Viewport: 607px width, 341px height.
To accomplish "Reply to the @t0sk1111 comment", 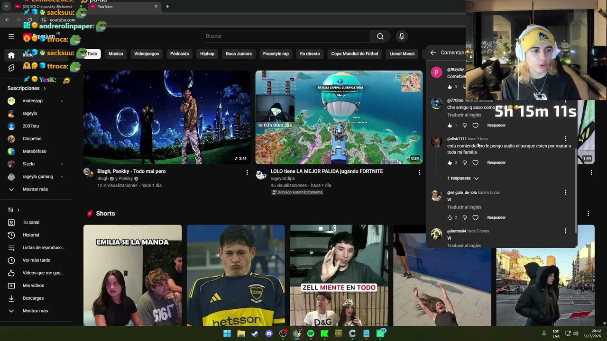I will coord(497,163).
